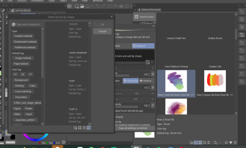Adjust the Brush density slider
Screen dimensions: 246x148
click(x=126, y=107)
